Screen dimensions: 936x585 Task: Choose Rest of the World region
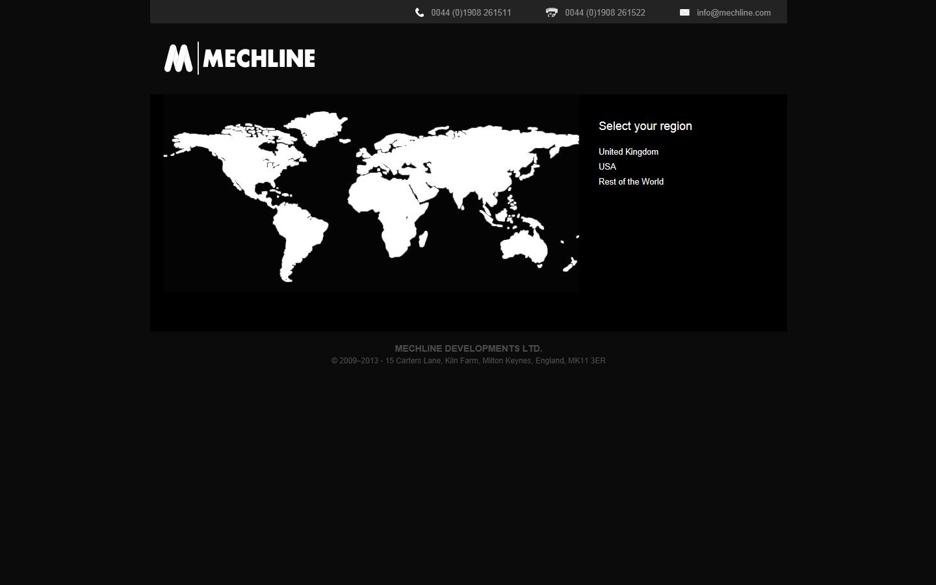tap(630, 182)
